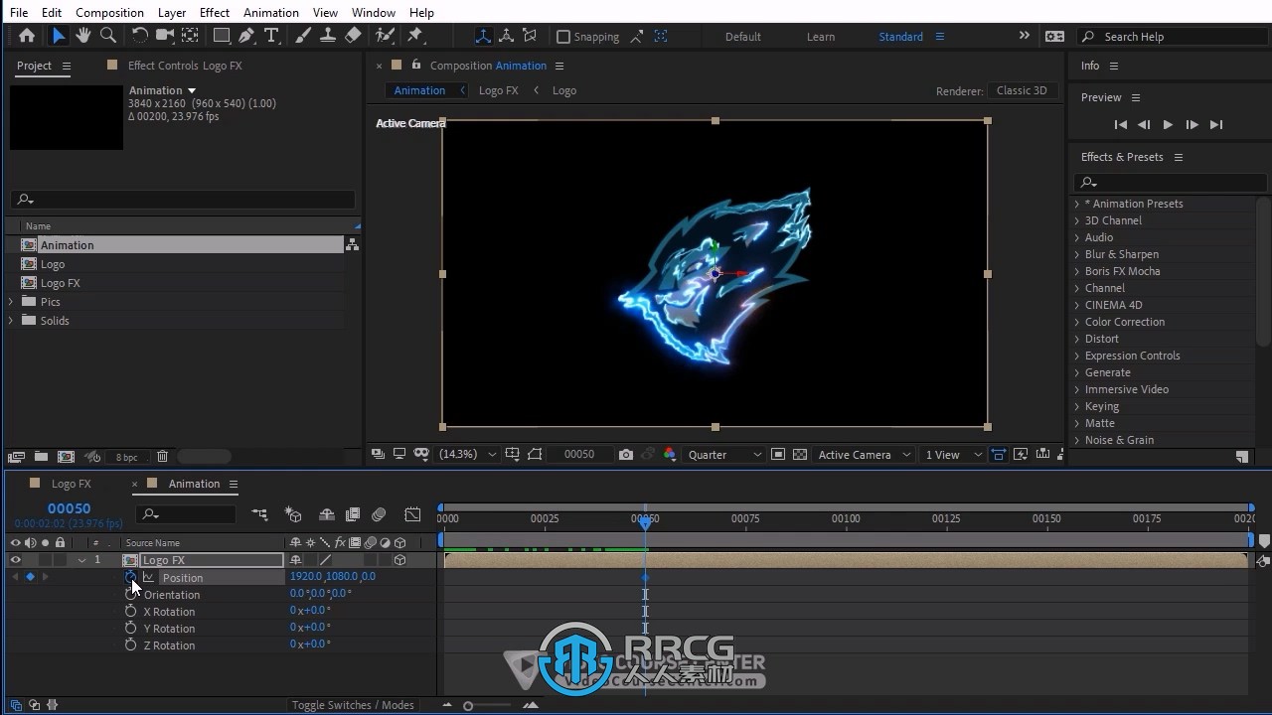Screen dimensions: 1272x715
Task: Open the Composition menu
Action: pyautogui.click(x=109, y=12)
